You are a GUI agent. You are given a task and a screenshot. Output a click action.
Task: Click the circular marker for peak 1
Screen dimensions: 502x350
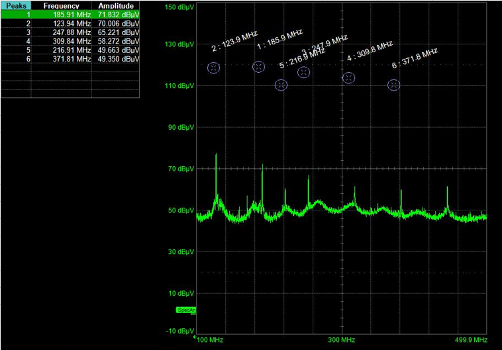pyautogui.click(x=259, y=67)
